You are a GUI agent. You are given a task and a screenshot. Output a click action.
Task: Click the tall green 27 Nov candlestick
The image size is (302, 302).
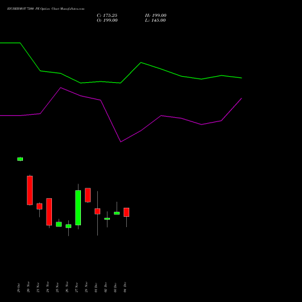tap(78, 208)
